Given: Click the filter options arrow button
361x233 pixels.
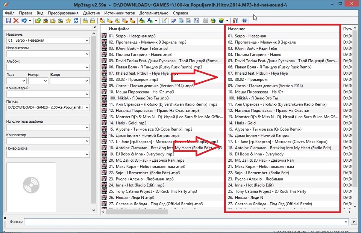Looking at the screenshot, I should click(x=354, y=222).
